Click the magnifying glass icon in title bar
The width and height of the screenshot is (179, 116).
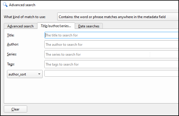coord(5,5)
